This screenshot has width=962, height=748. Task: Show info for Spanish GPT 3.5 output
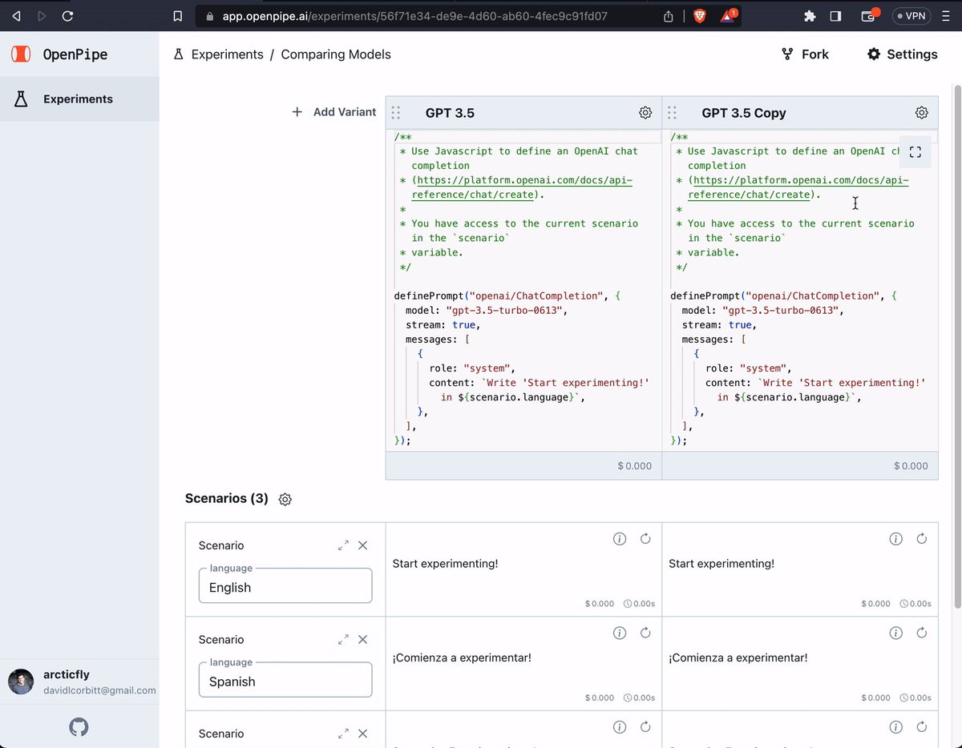(x=620, y=633)
